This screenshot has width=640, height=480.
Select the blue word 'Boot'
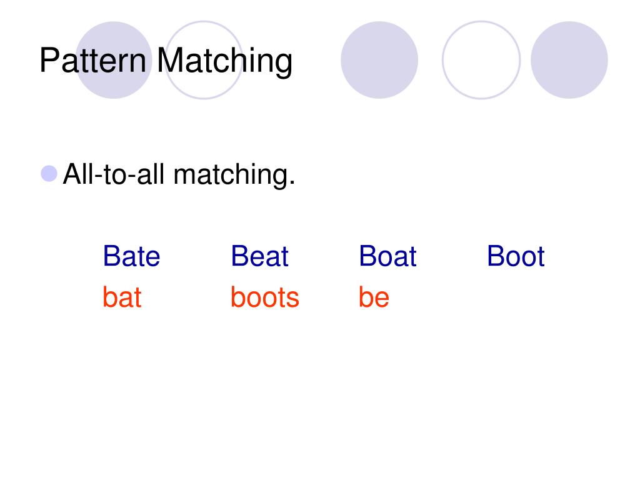tap(516, 256)
